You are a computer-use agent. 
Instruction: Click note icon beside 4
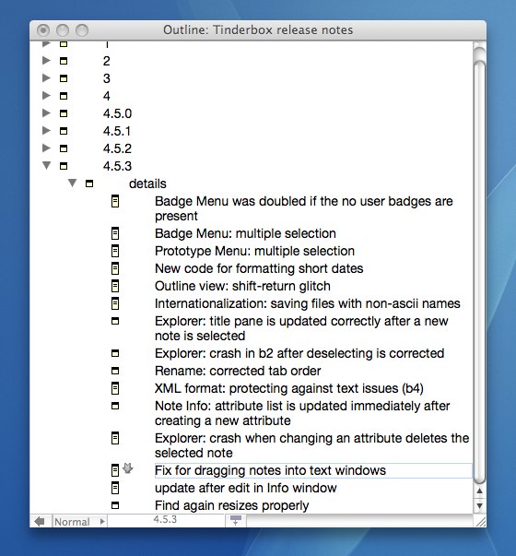[64, 96]
